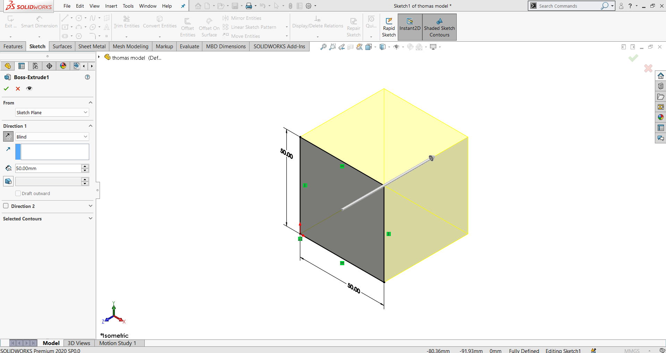This screenshot has width=666, height=353.
Task: Toggle Instant2D off
Action: coord(410,27)
